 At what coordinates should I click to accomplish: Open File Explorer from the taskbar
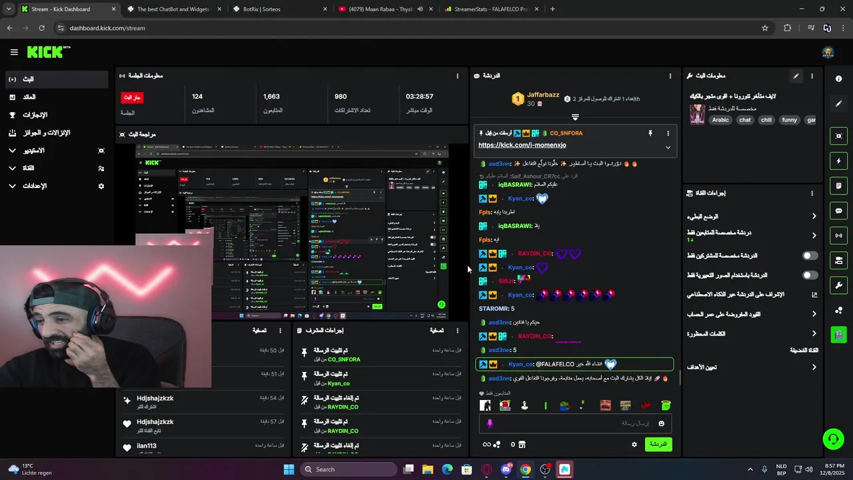pyautogui.click(x=428, y=469)
